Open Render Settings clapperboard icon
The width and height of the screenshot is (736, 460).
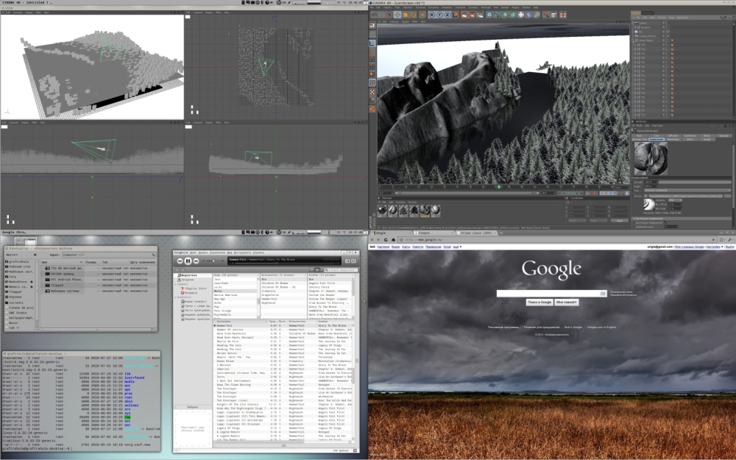(x=480, y=15)
